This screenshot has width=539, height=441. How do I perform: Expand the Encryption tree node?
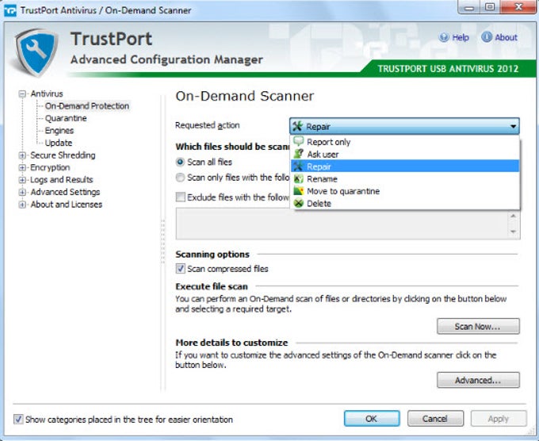tap(22, 167)
